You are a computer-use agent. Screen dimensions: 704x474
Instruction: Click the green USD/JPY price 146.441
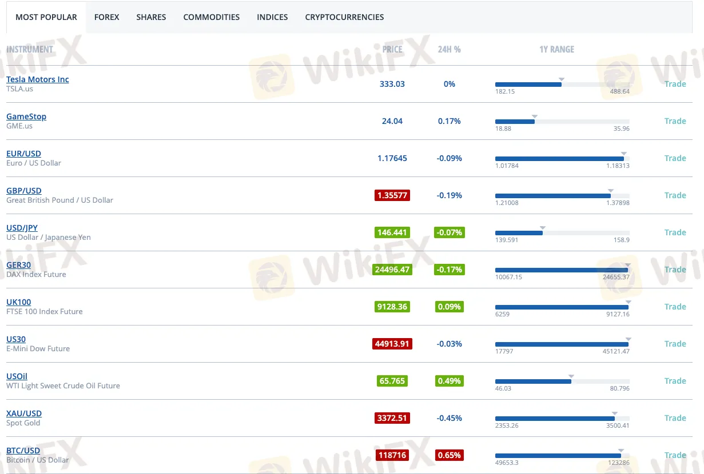(392, 232)
